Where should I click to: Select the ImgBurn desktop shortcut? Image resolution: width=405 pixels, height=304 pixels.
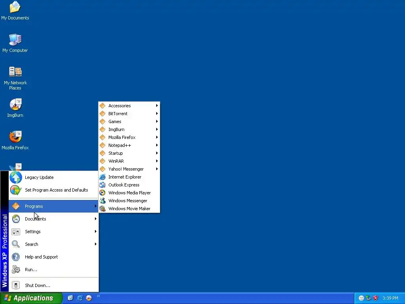pyautogui.click(x=15, y=108)
